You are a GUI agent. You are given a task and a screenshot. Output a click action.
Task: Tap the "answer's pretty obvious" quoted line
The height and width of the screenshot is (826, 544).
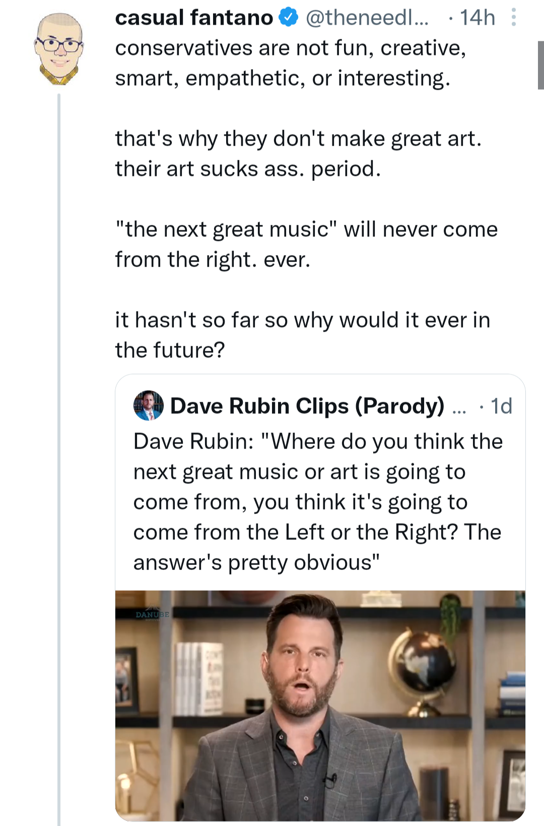[256, 562]
